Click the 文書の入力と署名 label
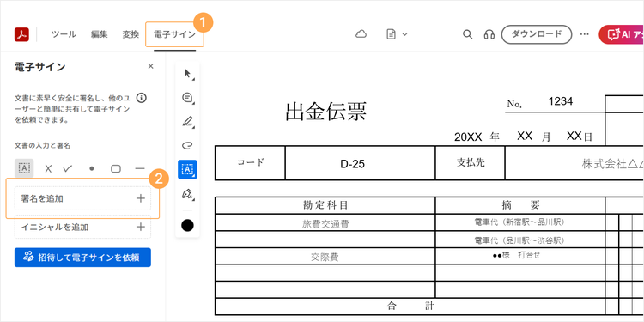 (x=42, y=145)
